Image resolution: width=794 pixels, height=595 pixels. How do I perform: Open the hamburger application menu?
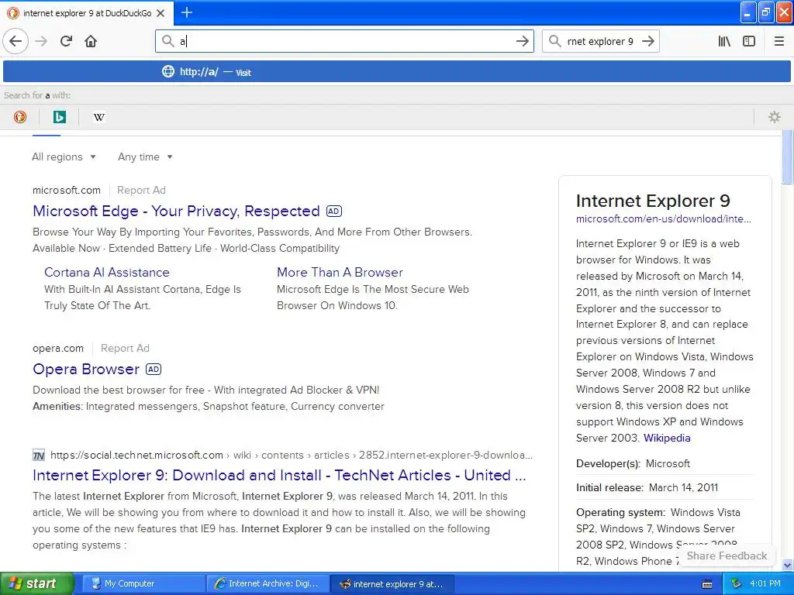coord(778,41)
